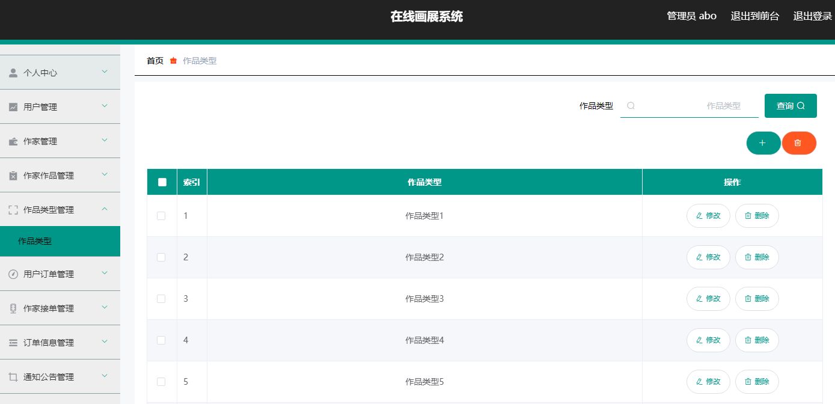
Task: Click the 作品类型 column header
Action: [424, 182]
